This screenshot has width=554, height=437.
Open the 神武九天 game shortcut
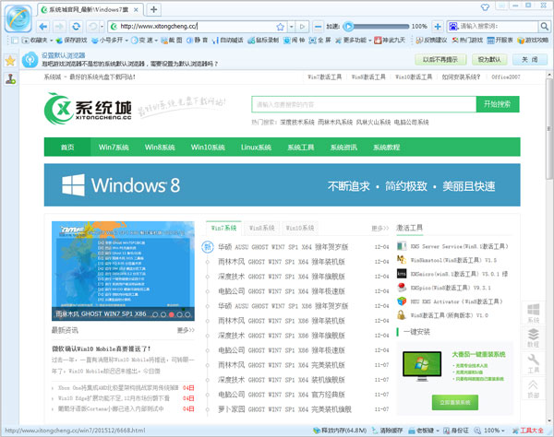pos(390,41)
